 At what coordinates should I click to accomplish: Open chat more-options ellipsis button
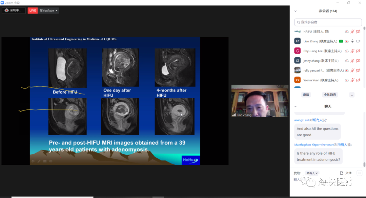pyautogui.click(x=360, y=173)
